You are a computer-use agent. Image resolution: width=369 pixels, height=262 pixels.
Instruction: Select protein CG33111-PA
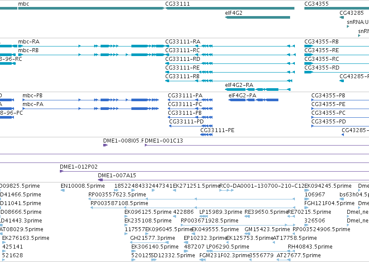tap(190, 100)
